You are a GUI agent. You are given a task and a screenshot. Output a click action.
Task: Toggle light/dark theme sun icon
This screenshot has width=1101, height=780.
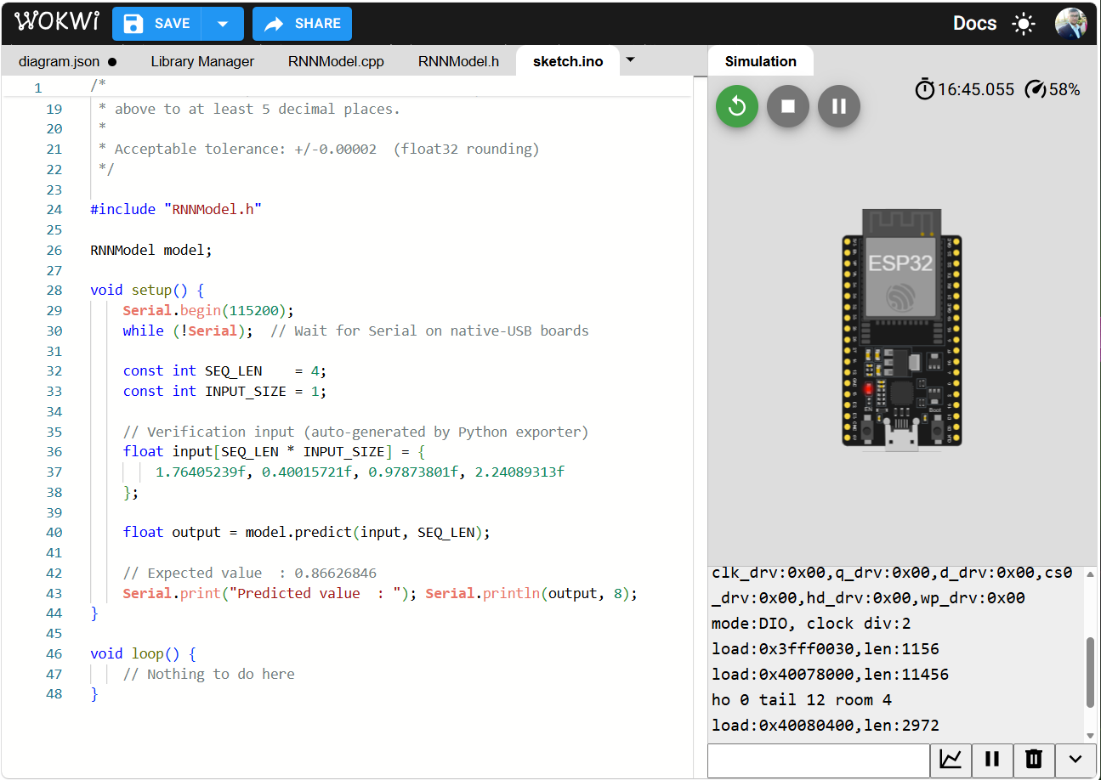pos(1024,24)
